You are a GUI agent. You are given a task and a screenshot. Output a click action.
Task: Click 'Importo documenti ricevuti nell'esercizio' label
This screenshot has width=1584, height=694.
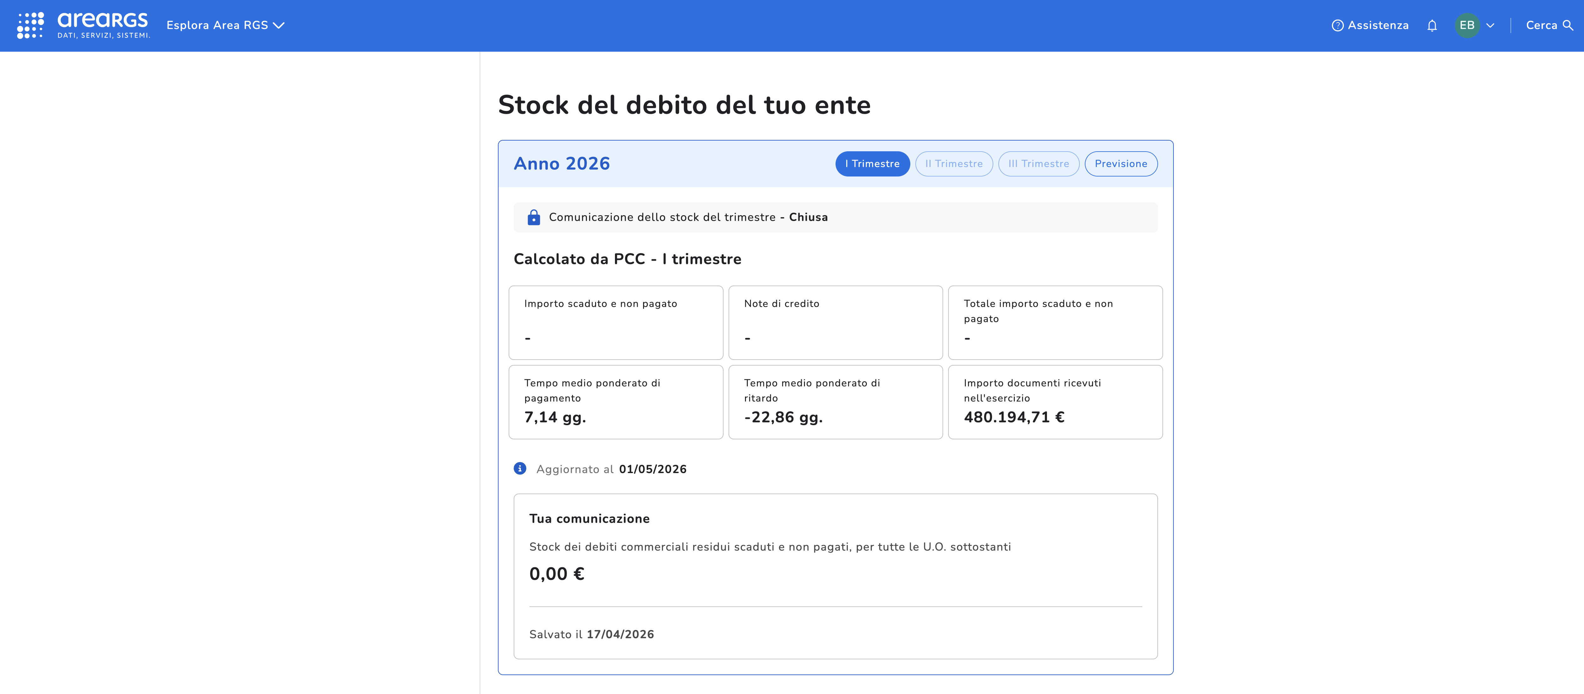point(1032,390)
